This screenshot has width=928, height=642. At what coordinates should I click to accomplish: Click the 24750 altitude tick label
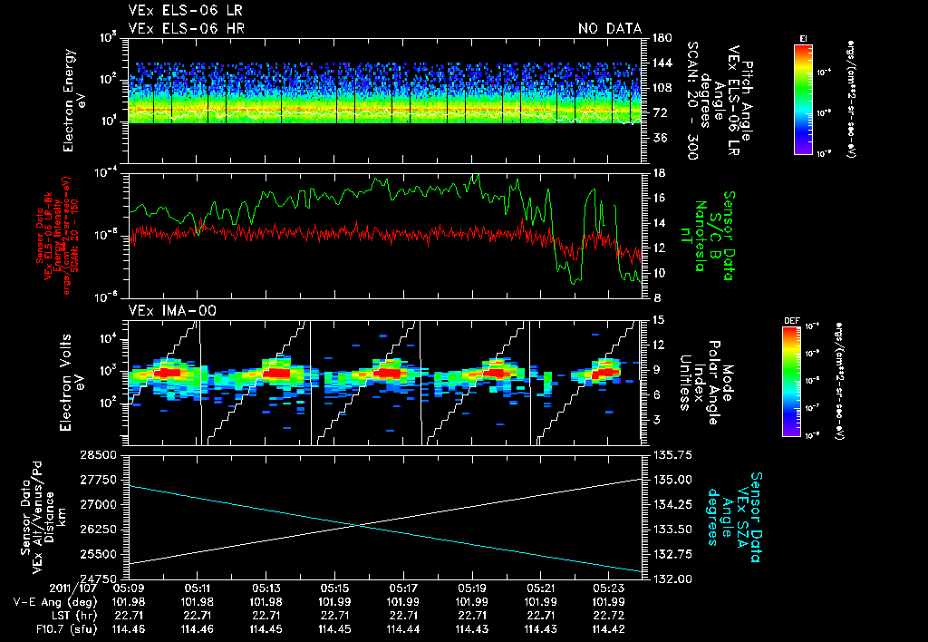98,578
